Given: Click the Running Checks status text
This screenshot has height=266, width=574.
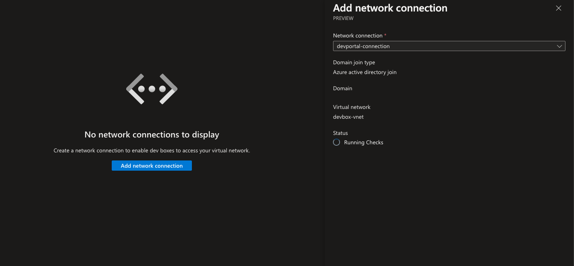Looking at the screenshot, I should pos(364,143).
